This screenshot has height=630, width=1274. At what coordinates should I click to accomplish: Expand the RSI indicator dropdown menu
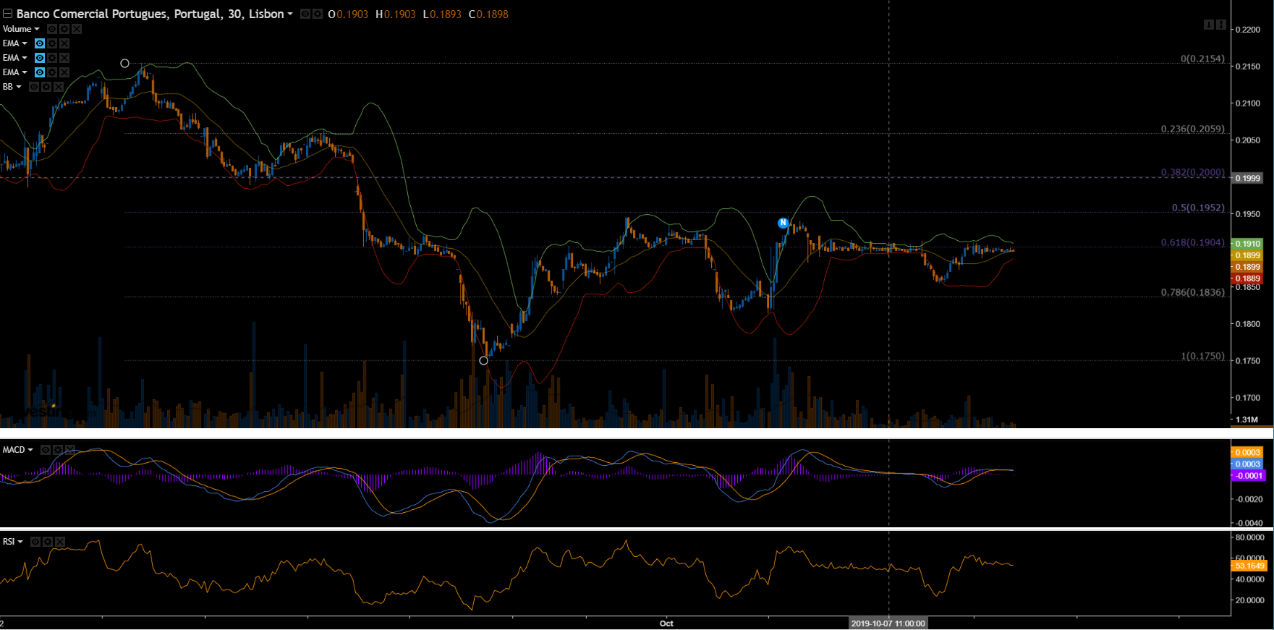click(20, 542)
